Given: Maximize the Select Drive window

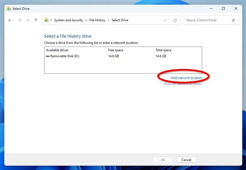Looking at the screenshot, I should click(223, 9).
